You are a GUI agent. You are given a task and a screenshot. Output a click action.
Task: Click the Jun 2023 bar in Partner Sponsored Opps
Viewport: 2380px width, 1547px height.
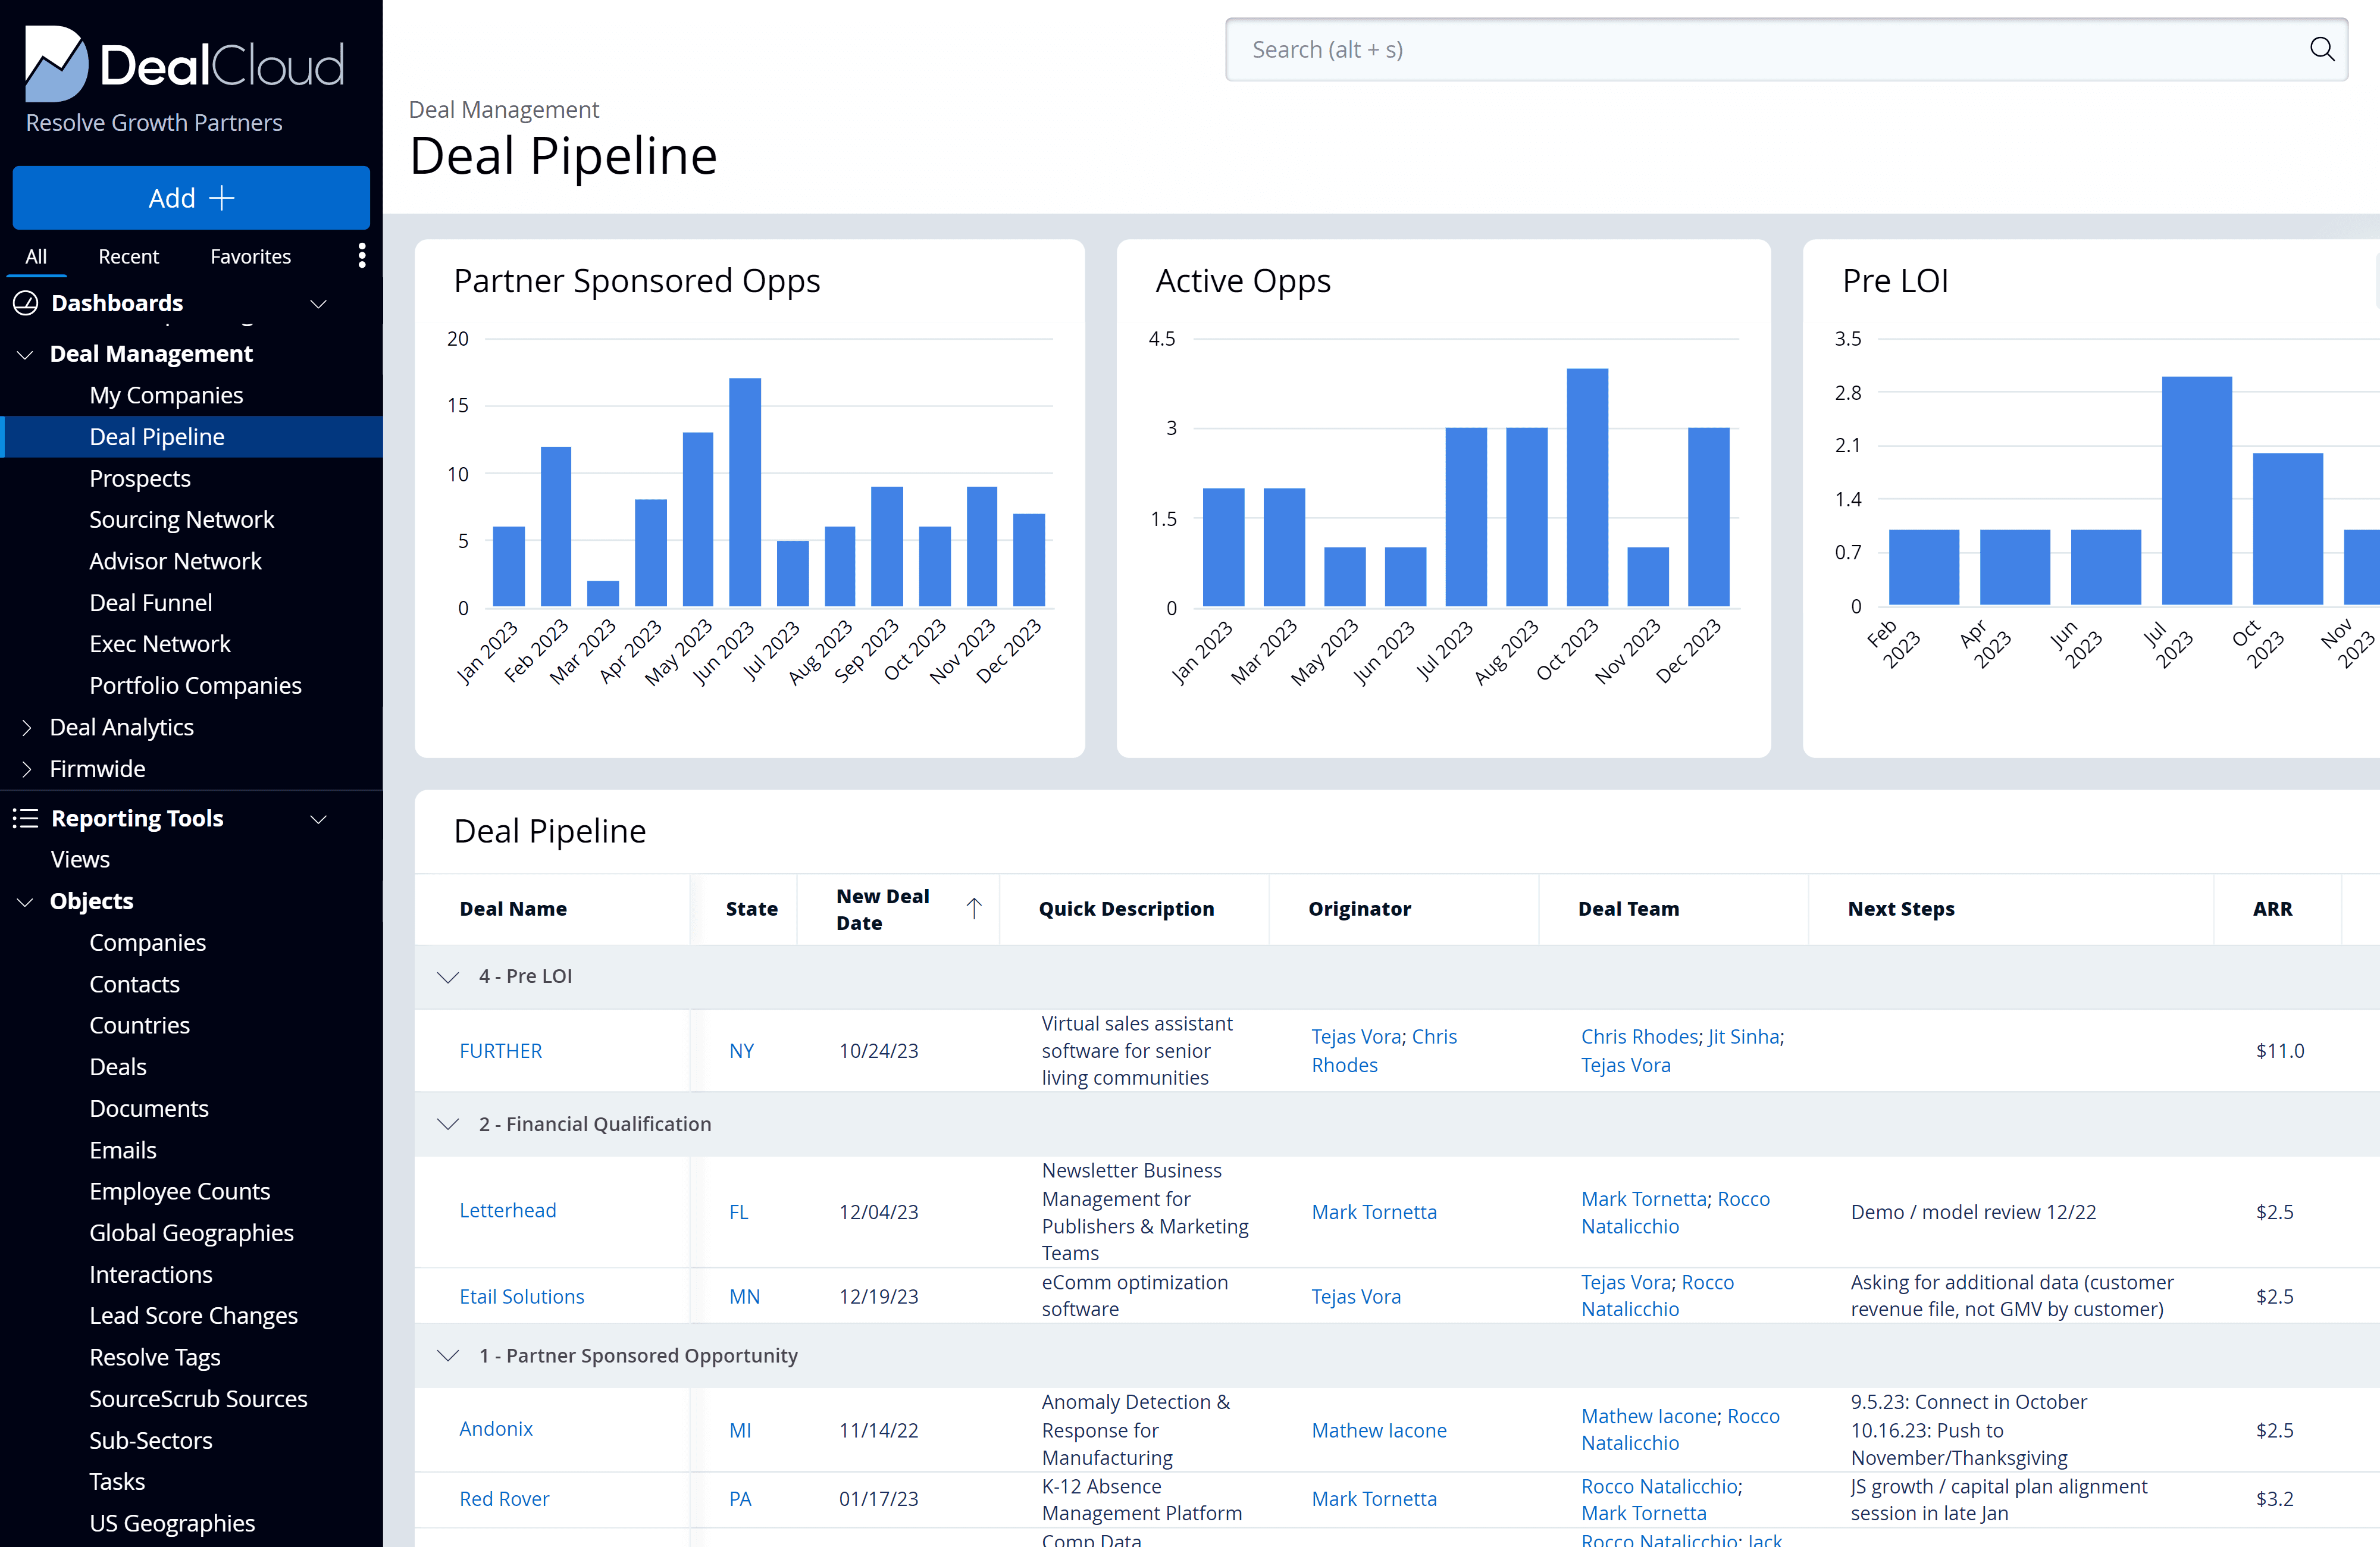coord(745,492)
